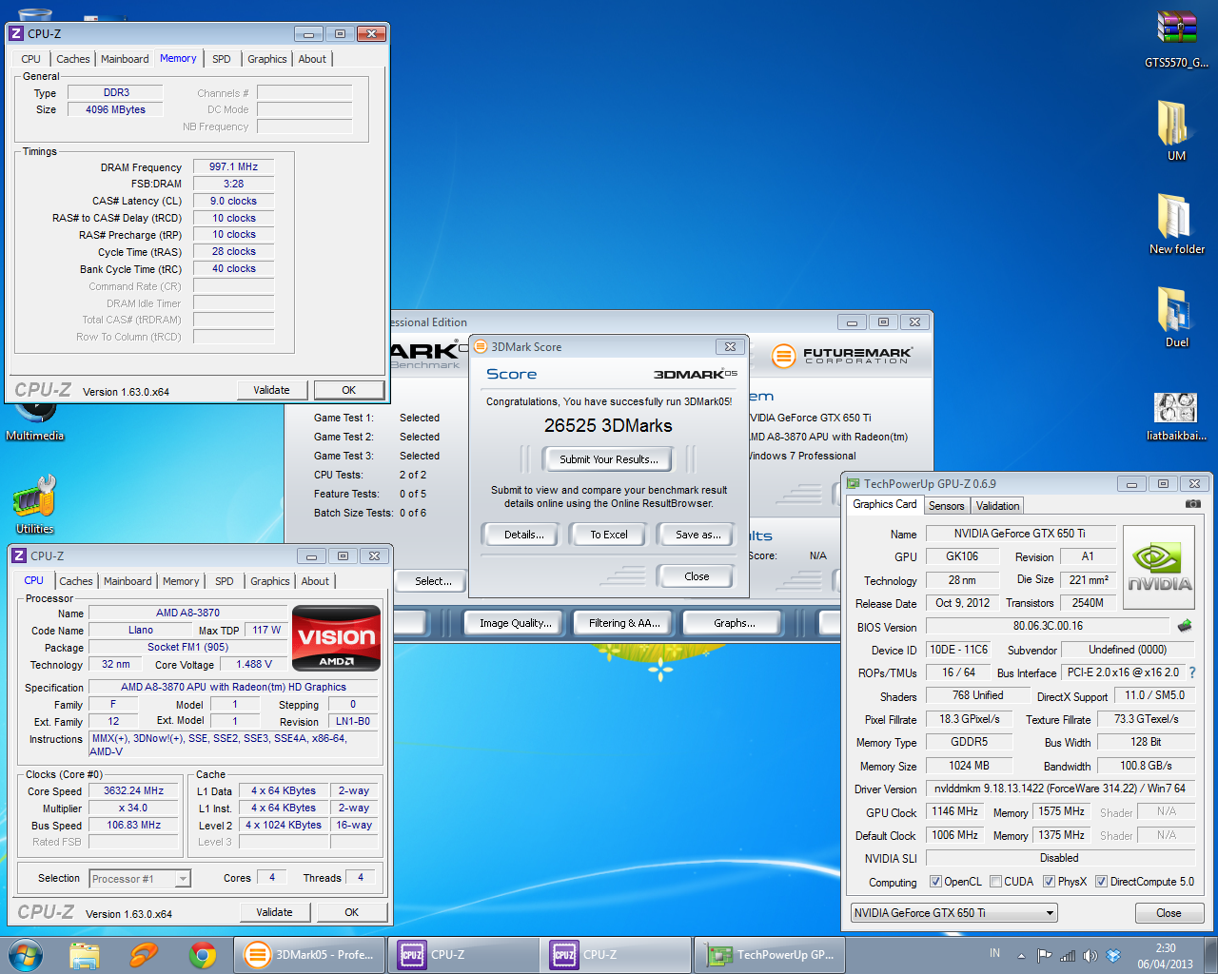Switch to the Sensors tab in GPU-Z
The width and height of the screenshot is (1218, 974).
tap(946, 506)
